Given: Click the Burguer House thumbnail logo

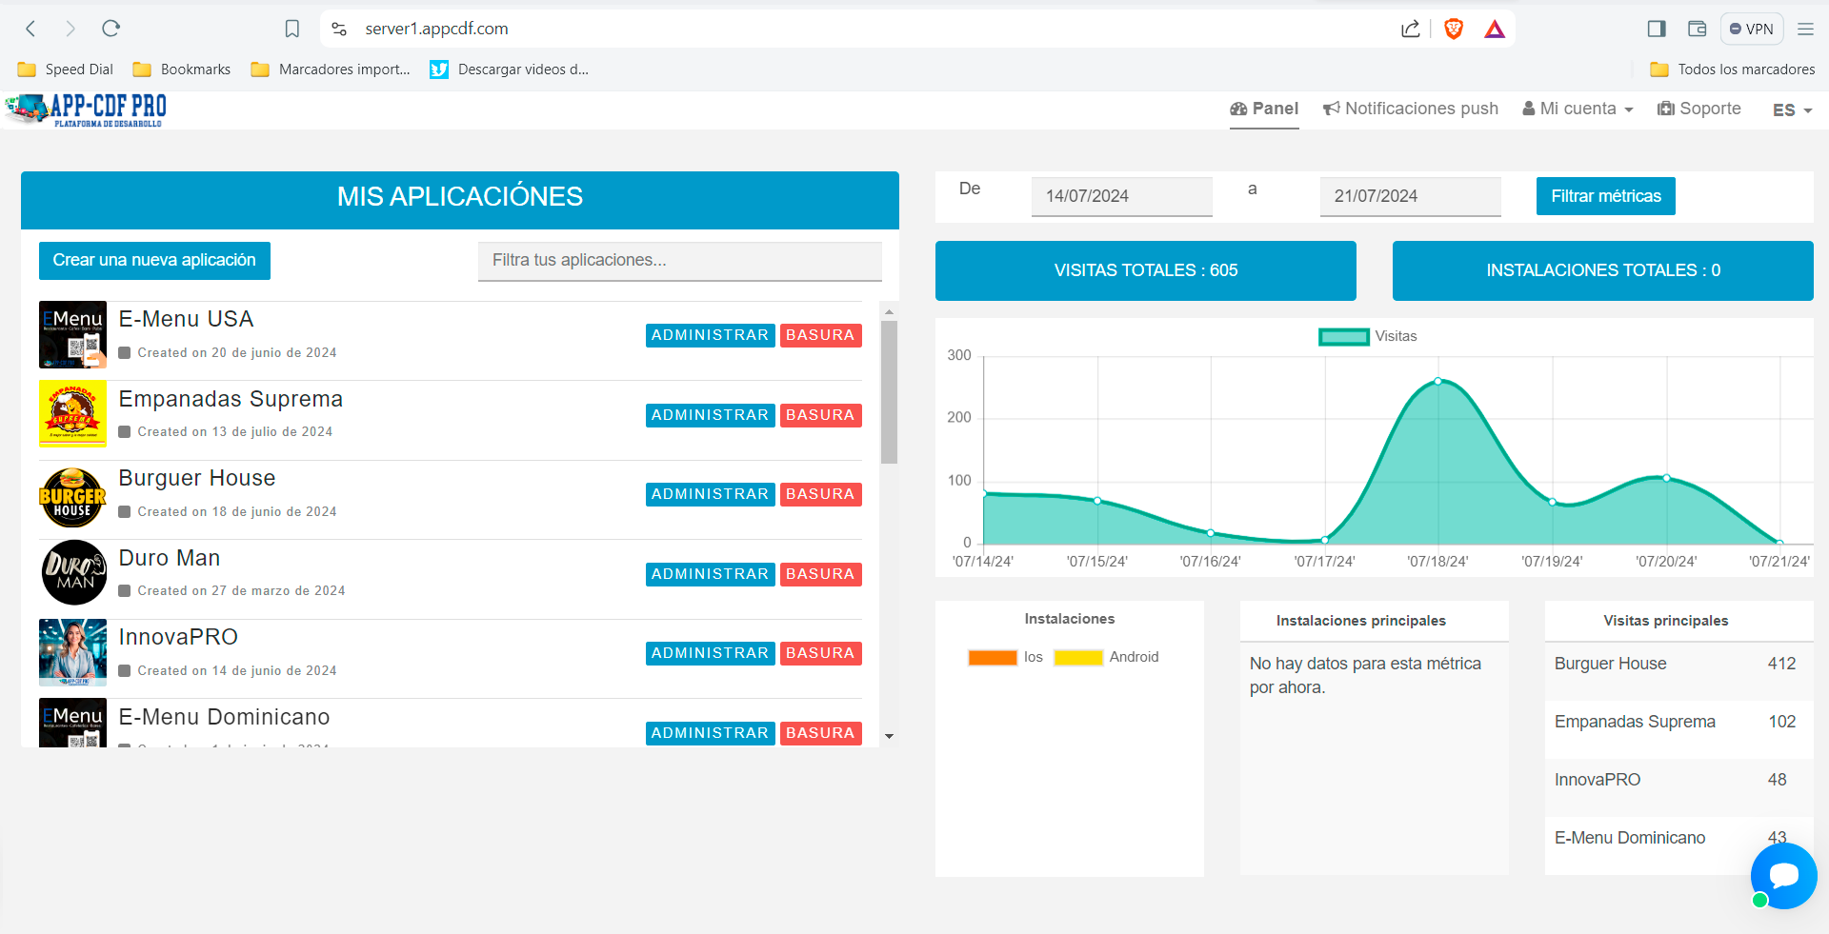Looking at the screenshot, I should tap(72, 497).
